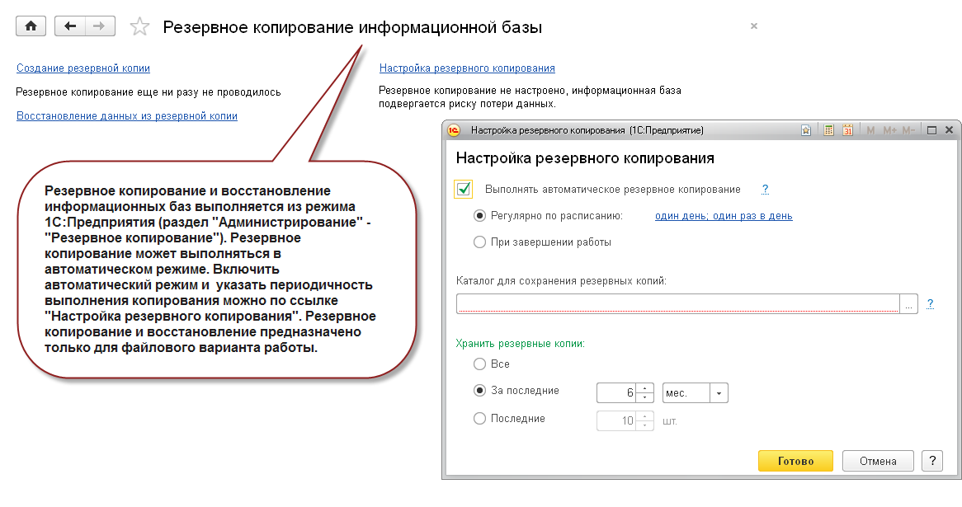The height and width of the screenshot is (507, 962).
Task: Navigate forward with the right arrow
Action: pos(99,26)
